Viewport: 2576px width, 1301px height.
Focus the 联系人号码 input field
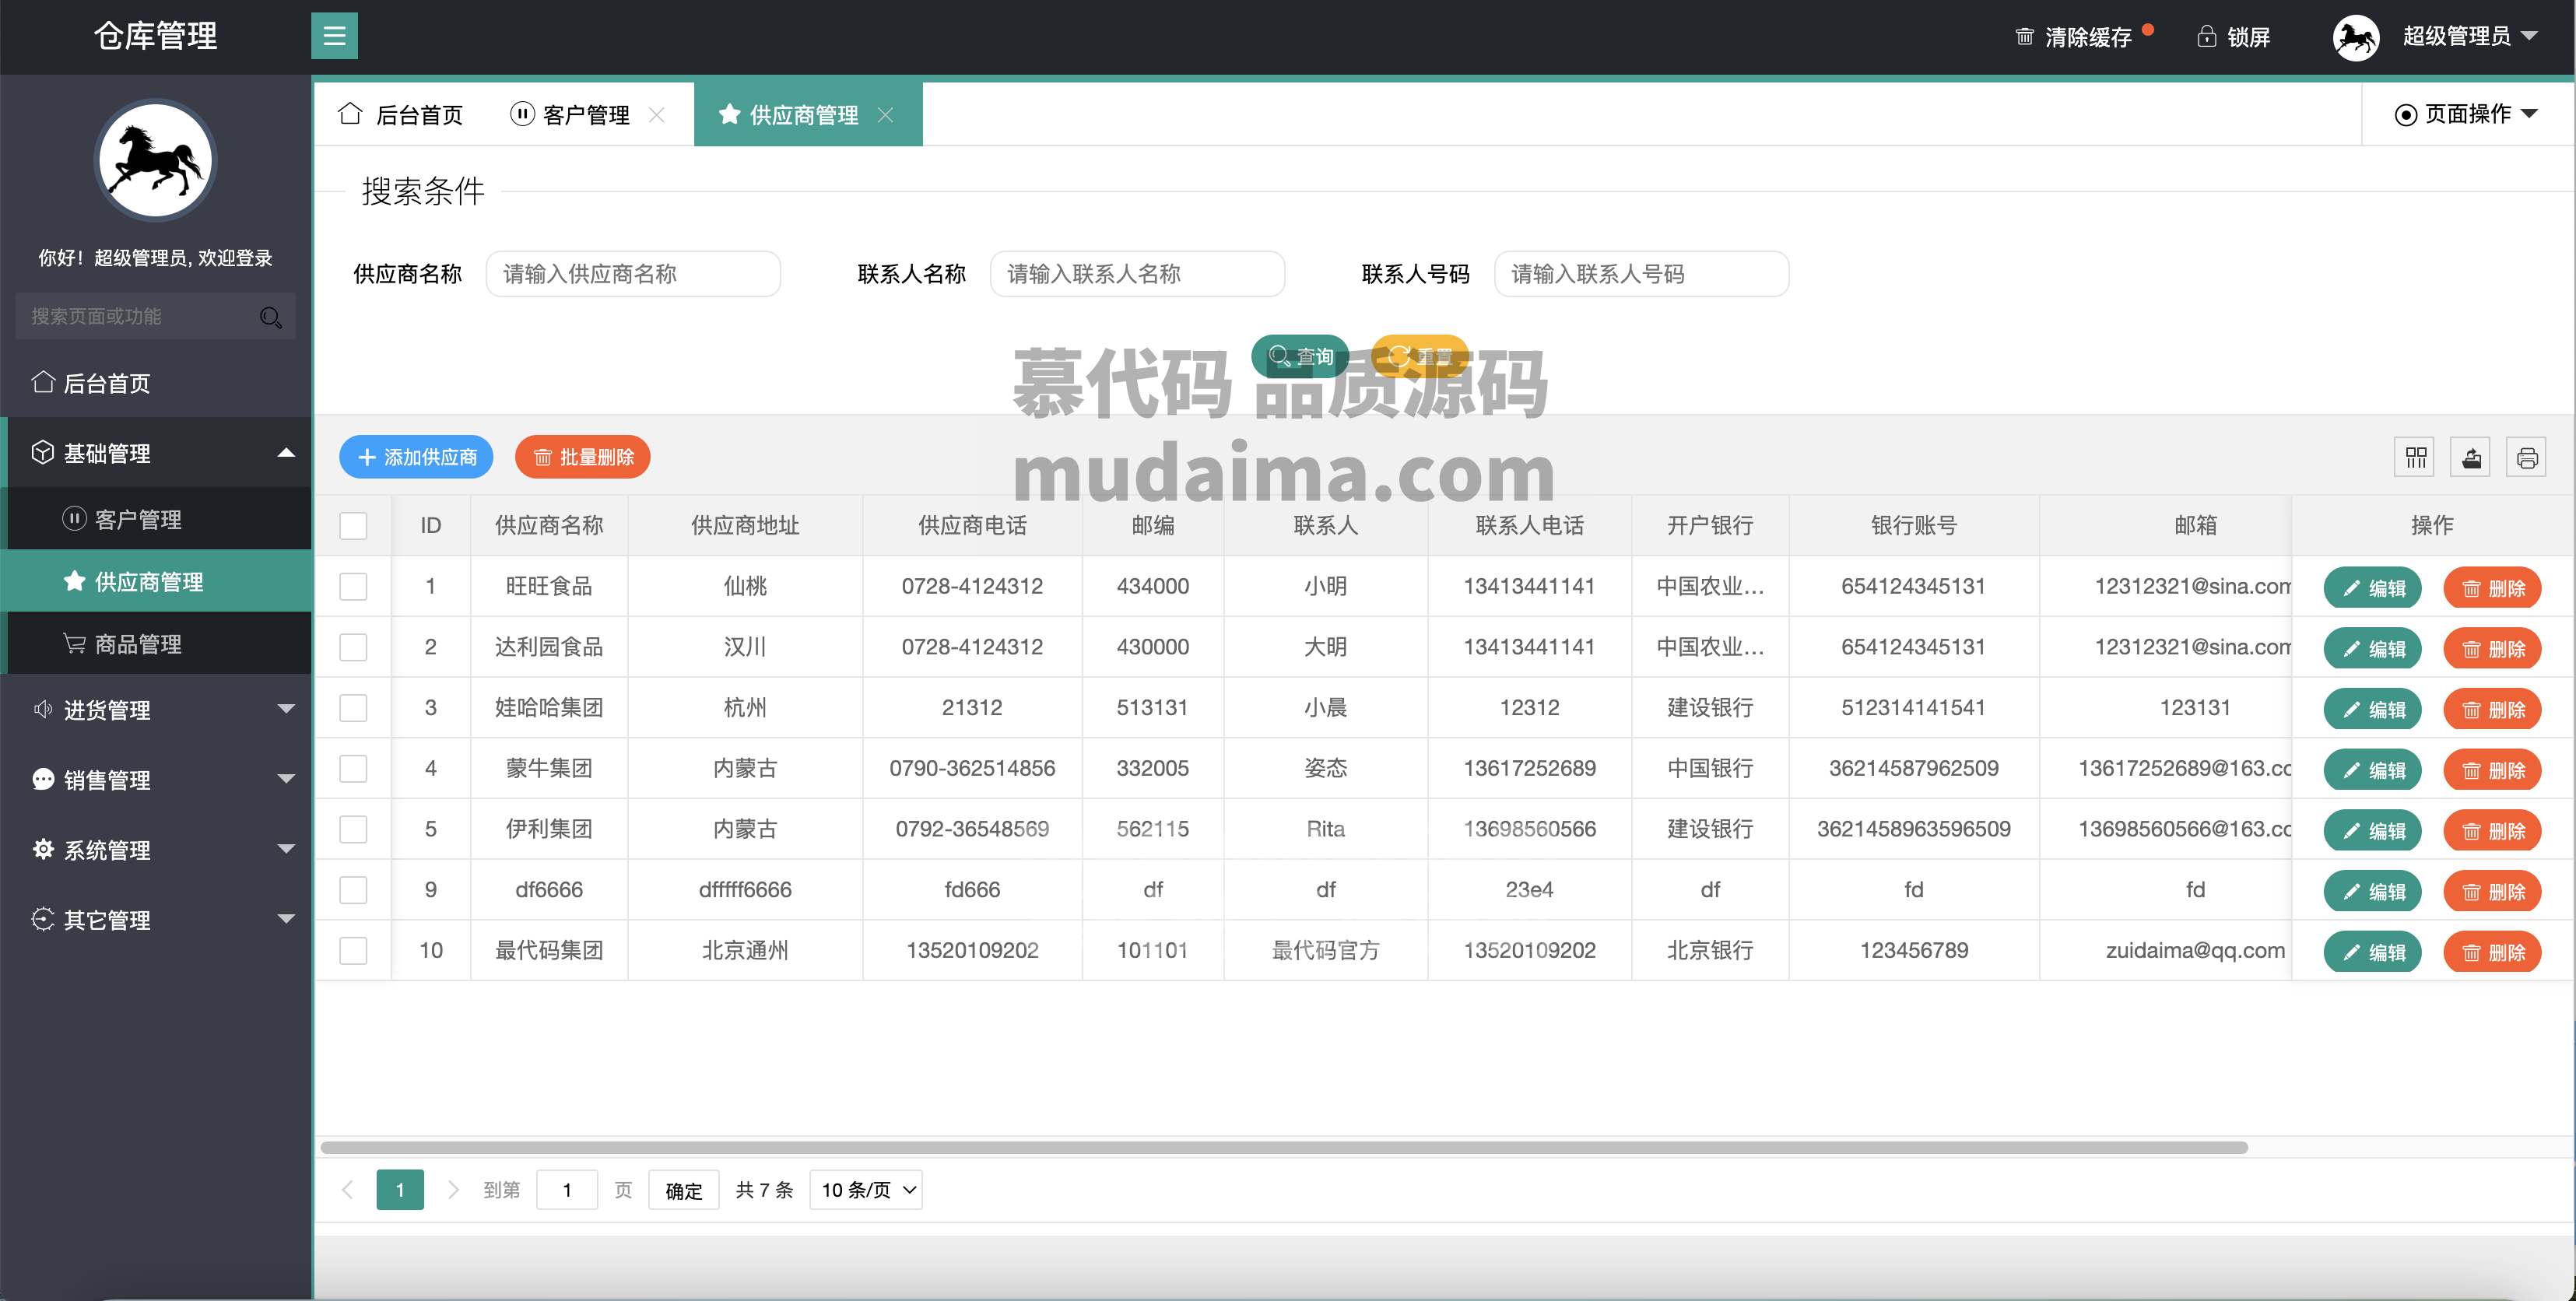[1641, 274]
